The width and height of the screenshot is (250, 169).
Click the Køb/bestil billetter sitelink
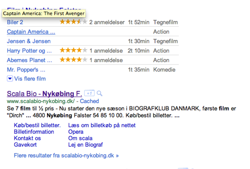pos(37,125)
